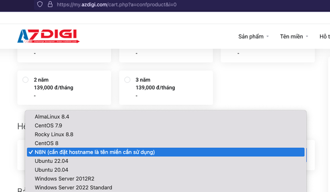The image size is (330, 192).
Task: Choose AlmaLinux 8.4 from the list
Action: pos(166,116)
